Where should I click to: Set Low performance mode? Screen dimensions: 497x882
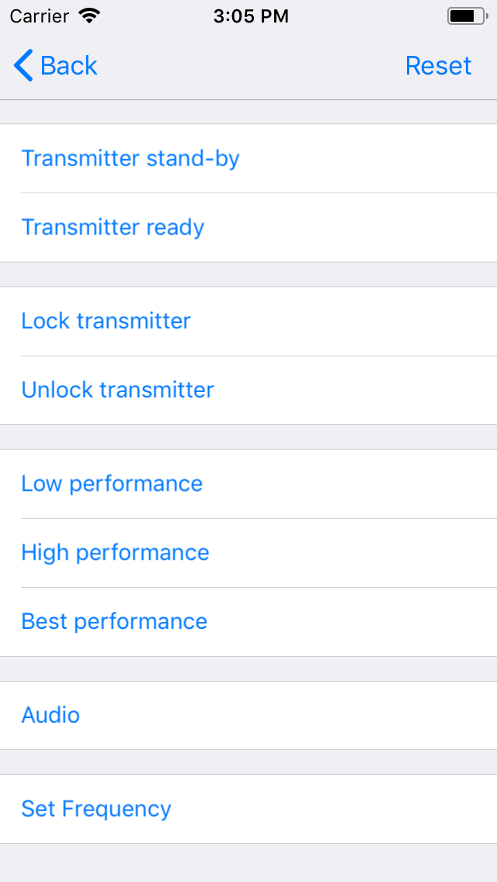point(113,484)
